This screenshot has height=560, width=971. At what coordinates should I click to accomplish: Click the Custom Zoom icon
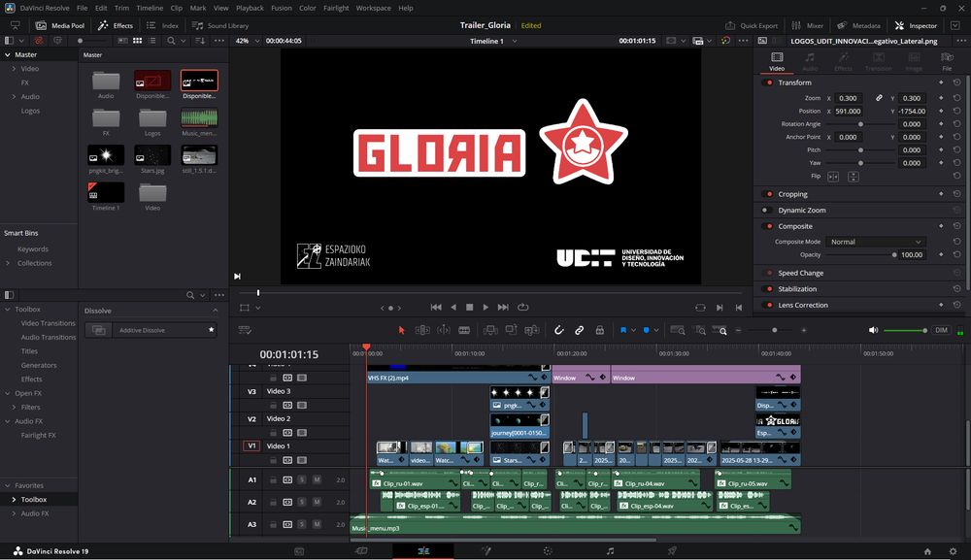(720, 330)
